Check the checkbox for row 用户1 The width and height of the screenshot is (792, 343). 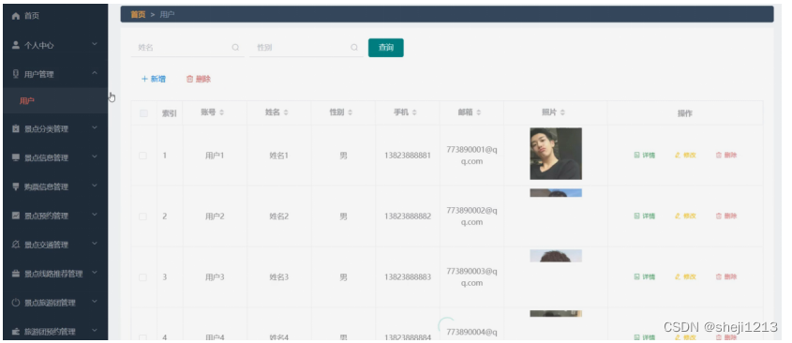click(x=143, y=156)
